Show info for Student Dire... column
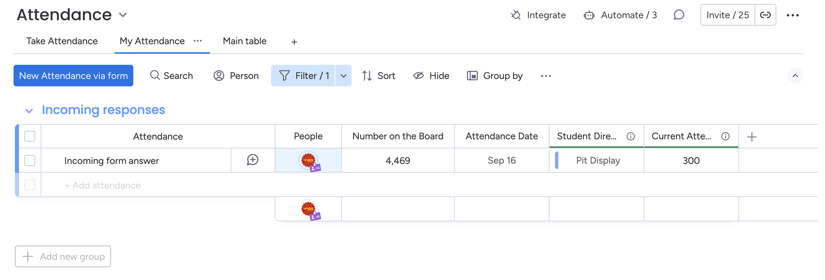Viewport: 825px width, 280px height. click(x=630, y=136)
